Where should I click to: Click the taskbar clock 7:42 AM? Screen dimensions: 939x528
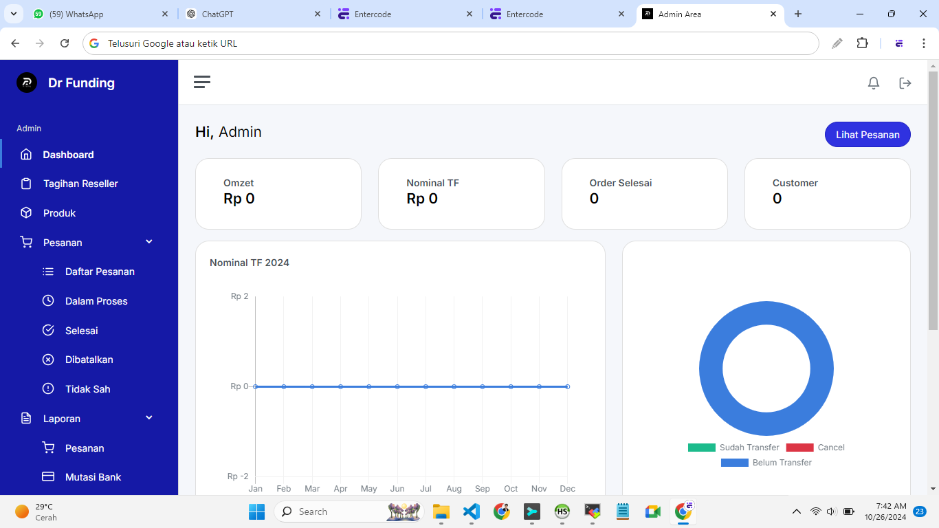point(885,511)
